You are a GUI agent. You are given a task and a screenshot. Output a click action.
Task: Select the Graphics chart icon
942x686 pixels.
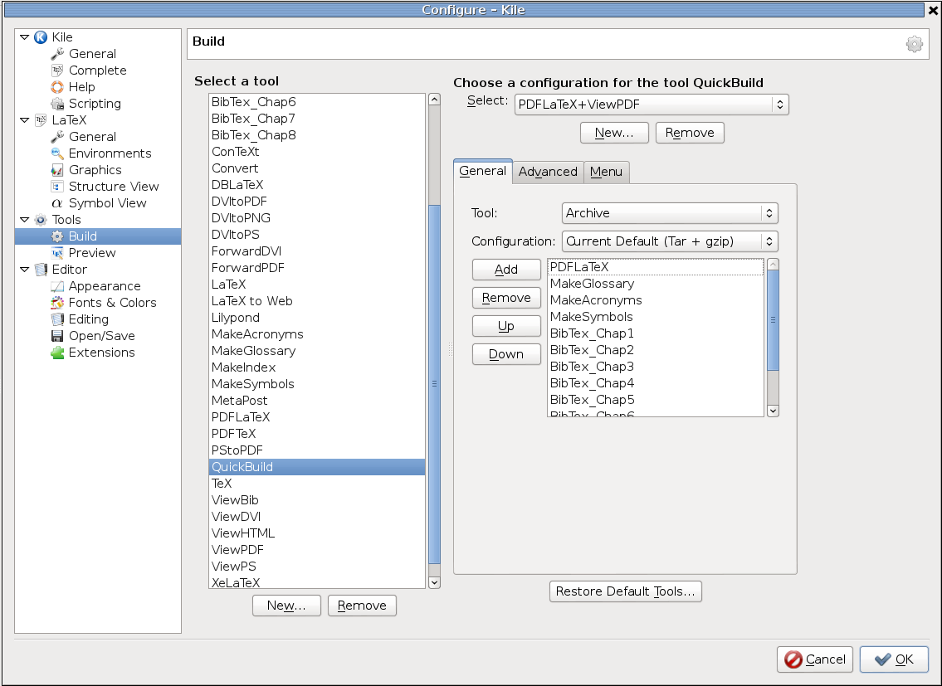[57, 170]
